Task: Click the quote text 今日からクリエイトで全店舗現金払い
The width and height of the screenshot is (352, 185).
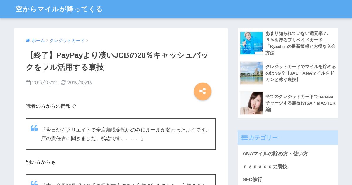Action: click(126, 134)
